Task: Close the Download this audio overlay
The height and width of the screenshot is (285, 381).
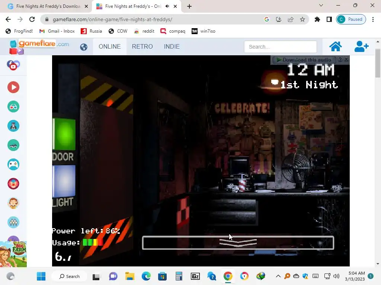Action: coord(346,59)
